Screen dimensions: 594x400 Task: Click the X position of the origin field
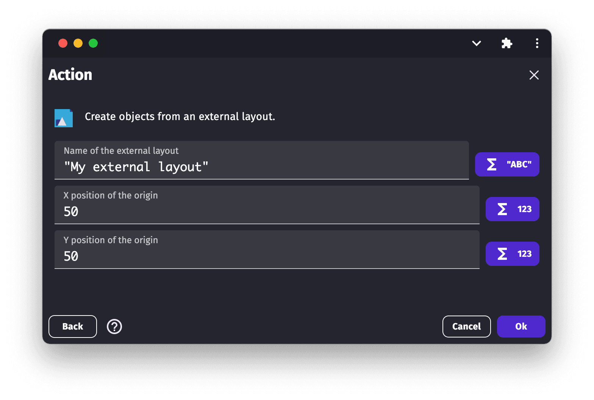[x=267, y=211]
